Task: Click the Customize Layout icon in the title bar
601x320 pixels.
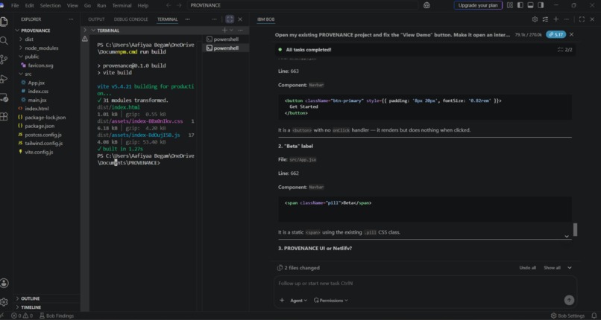Action: click(x=510, y=5)
